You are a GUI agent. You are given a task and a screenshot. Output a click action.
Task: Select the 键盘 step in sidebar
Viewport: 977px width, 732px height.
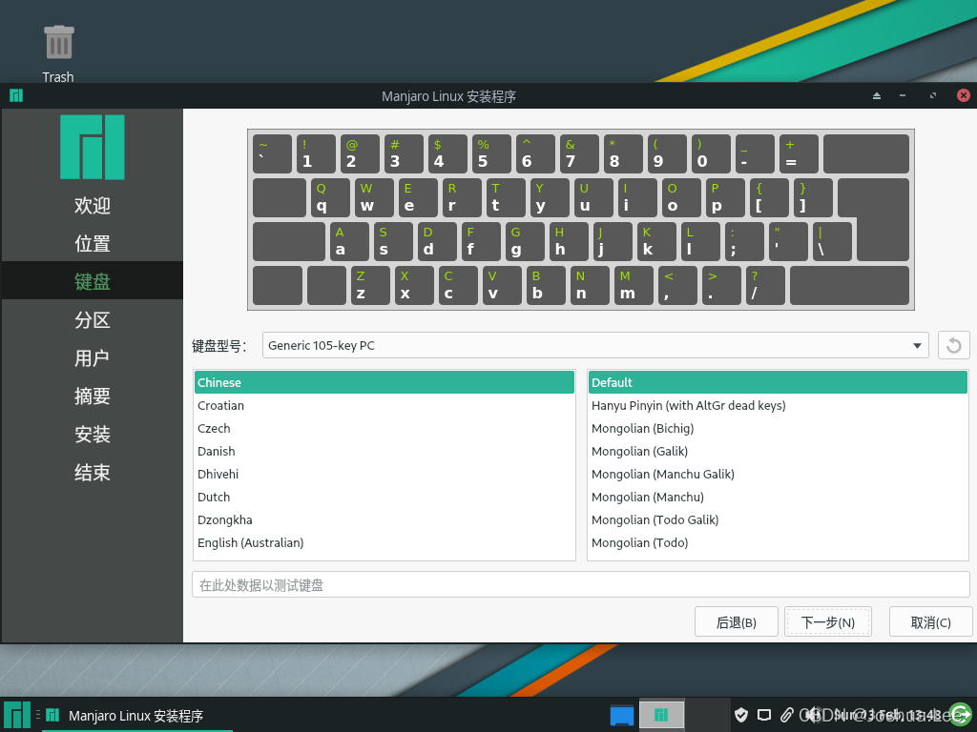click(93, 281)
